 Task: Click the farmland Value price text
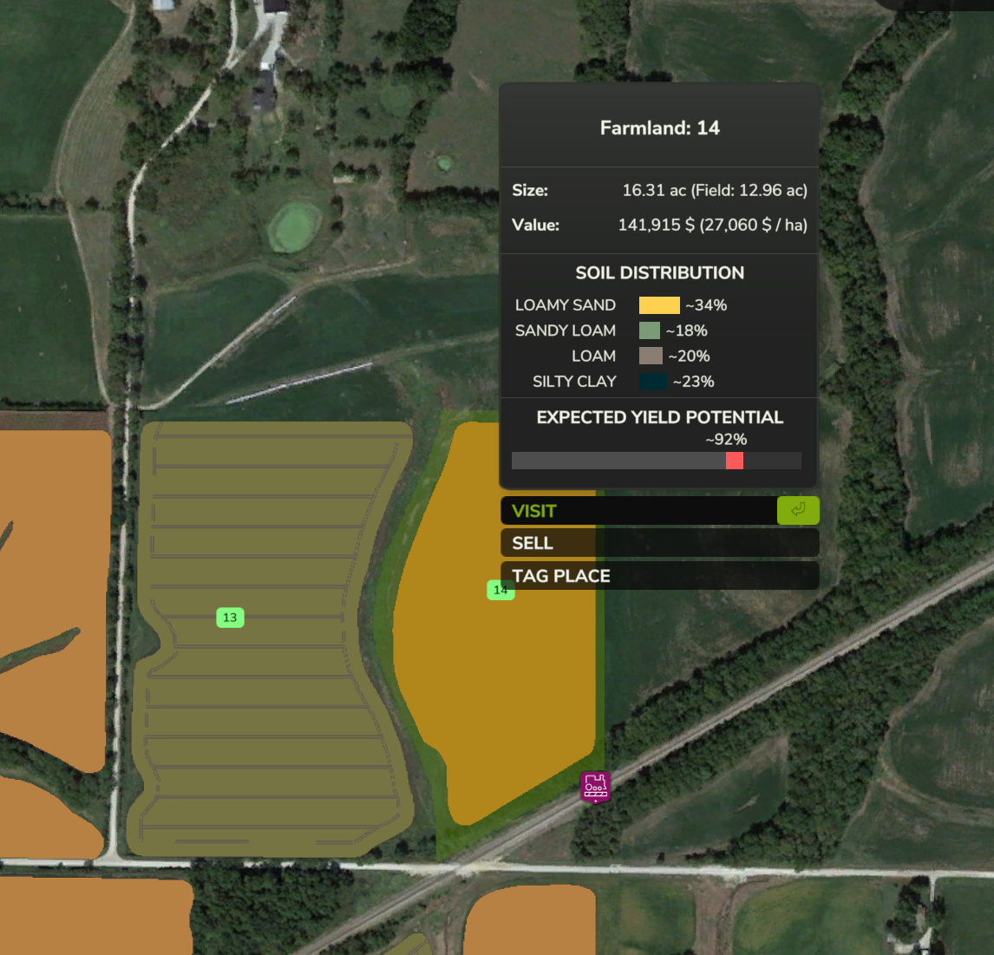pos(712,226)
